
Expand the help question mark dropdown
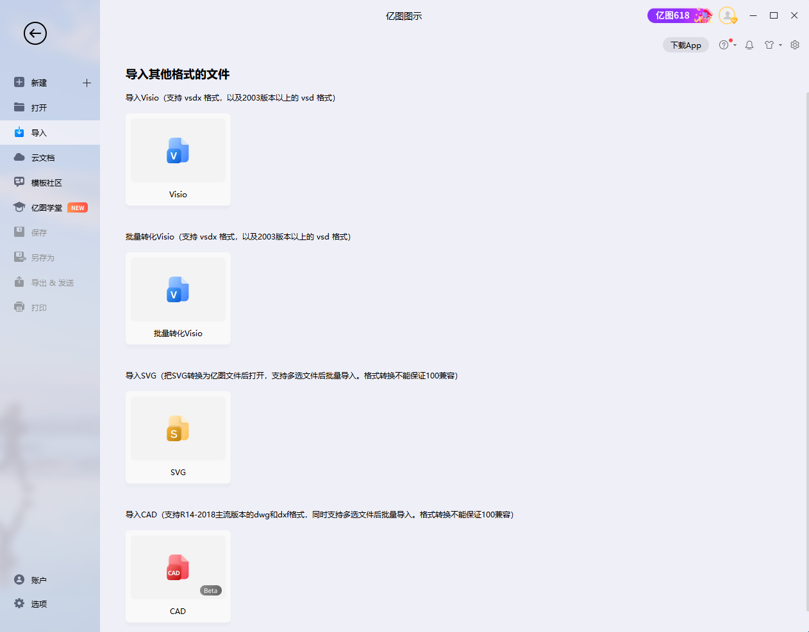click(727, 45)
